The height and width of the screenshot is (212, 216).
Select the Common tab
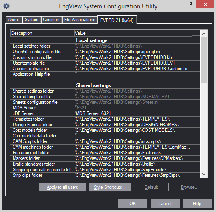51,20
